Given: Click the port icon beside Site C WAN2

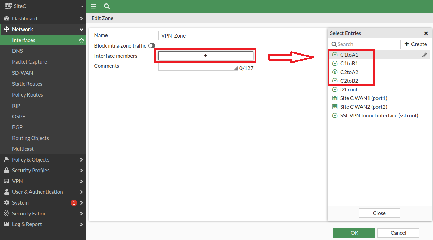Looking at the screenshot, I should [x=335, y=107].
